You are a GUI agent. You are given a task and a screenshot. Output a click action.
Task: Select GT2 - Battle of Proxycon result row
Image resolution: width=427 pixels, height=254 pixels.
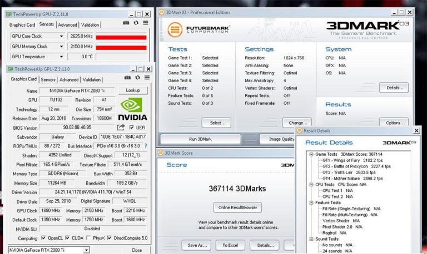coord(356,166)
